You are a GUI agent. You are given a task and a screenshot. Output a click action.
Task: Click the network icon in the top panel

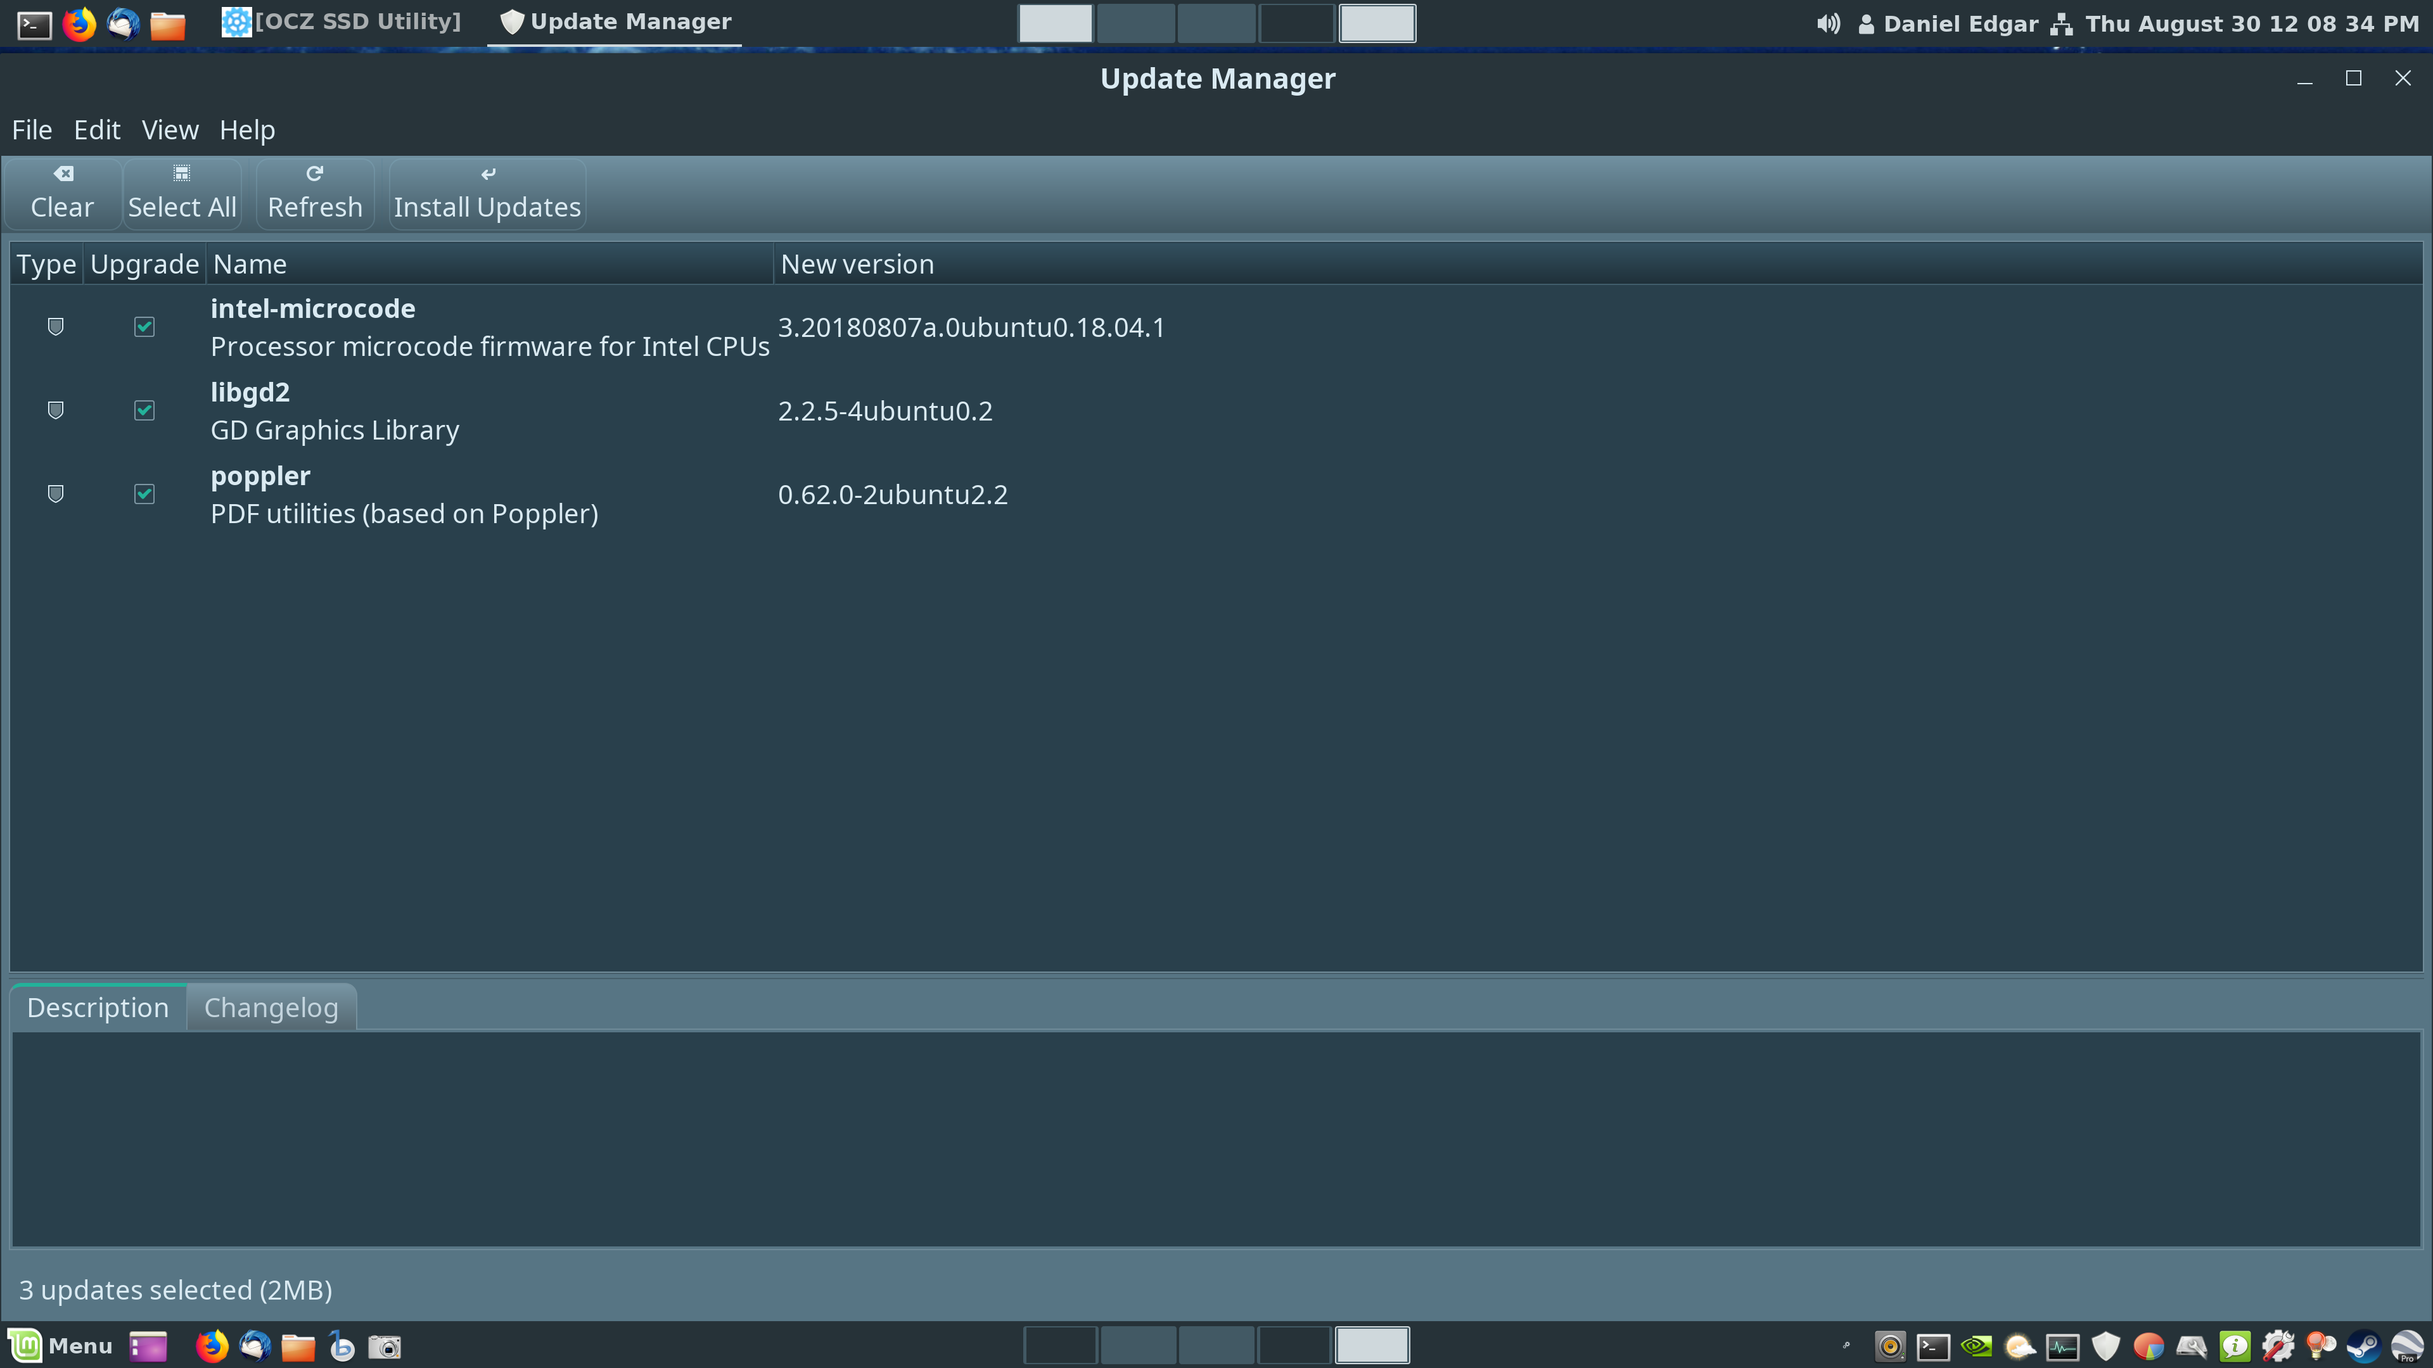2062,23
